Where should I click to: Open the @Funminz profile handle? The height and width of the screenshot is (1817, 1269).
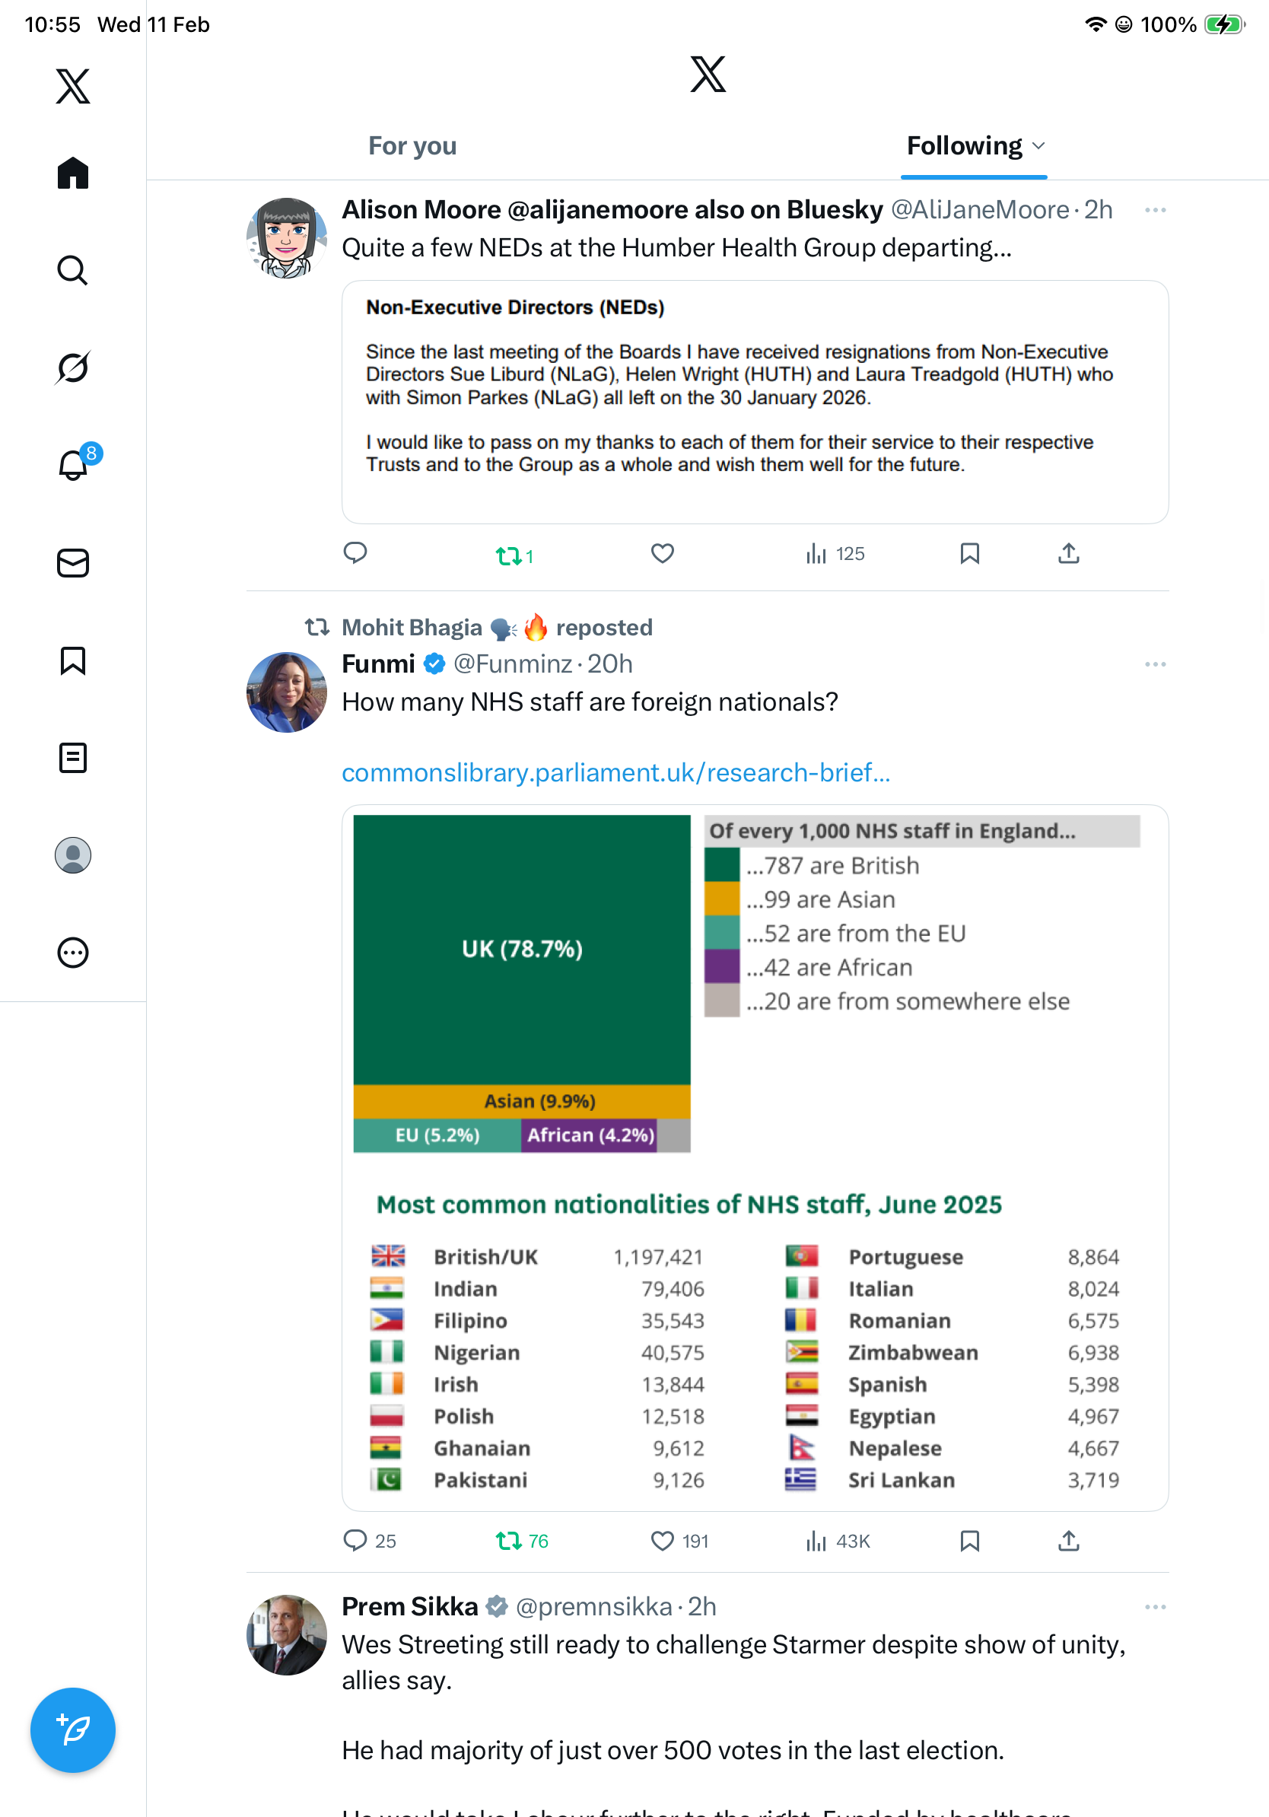click(x=512, y=664)
